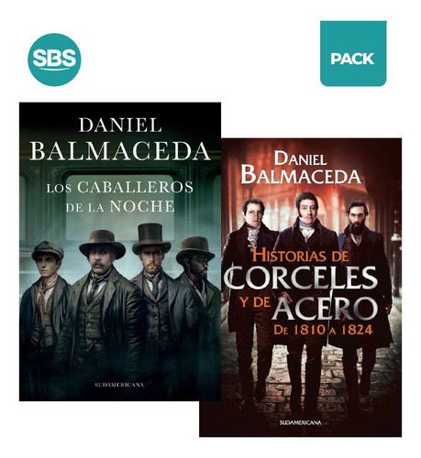Click Sudamericana publisher text on left book
The height and width of the screenshot is (458, 421).
tap(119, 385)
